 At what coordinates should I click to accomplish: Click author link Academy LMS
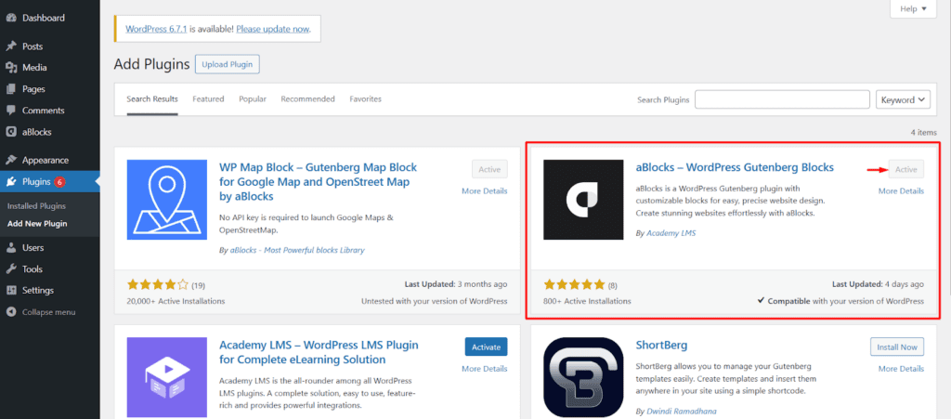[x=671, y=233]
